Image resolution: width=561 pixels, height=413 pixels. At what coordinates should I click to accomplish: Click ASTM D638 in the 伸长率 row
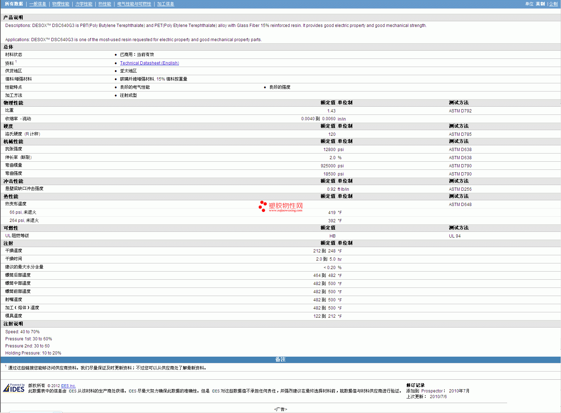tap(460, 158)
